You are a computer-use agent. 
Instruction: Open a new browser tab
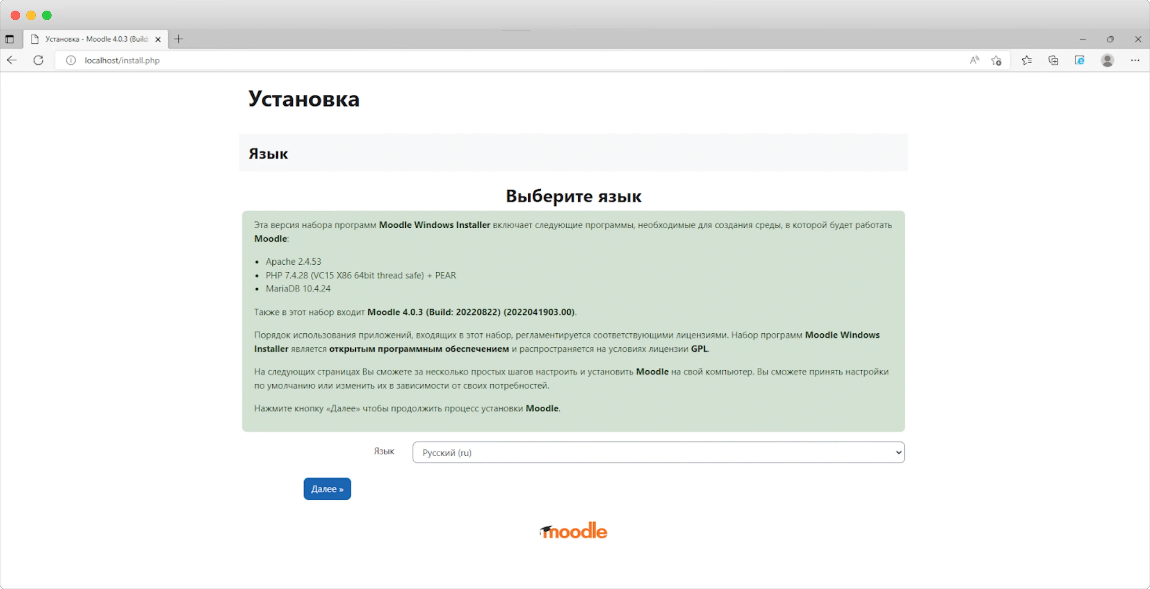(x=179, y=39)
